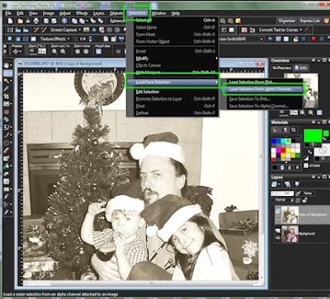Click the swap foreground and background arrow
The width and height of the screenshot is (330, 299).
click(x=310, y=152)
